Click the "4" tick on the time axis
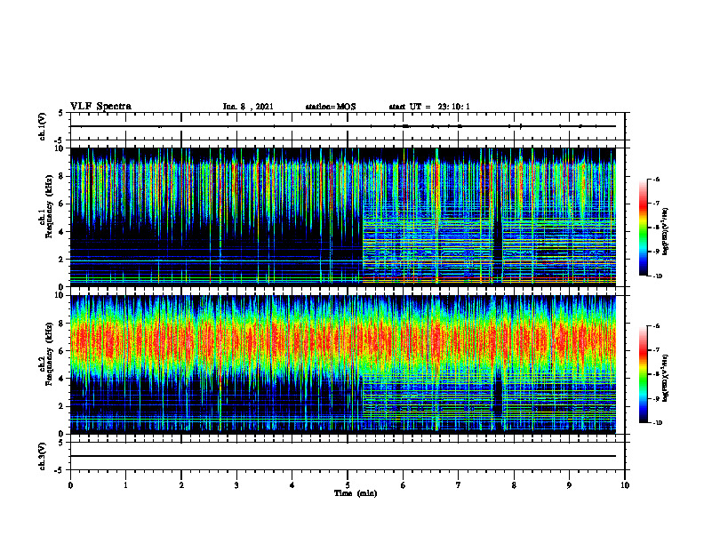Viewport: 704px width, 544px height. pos(292,485)
